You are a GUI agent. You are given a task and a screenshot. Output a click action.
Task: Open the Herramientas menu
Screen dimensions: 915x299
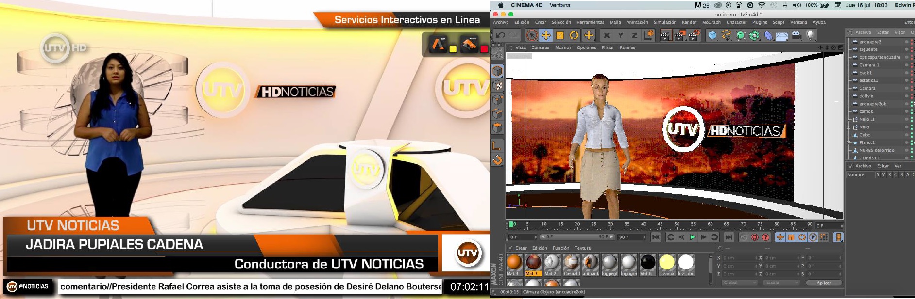(x=590, y=22)
